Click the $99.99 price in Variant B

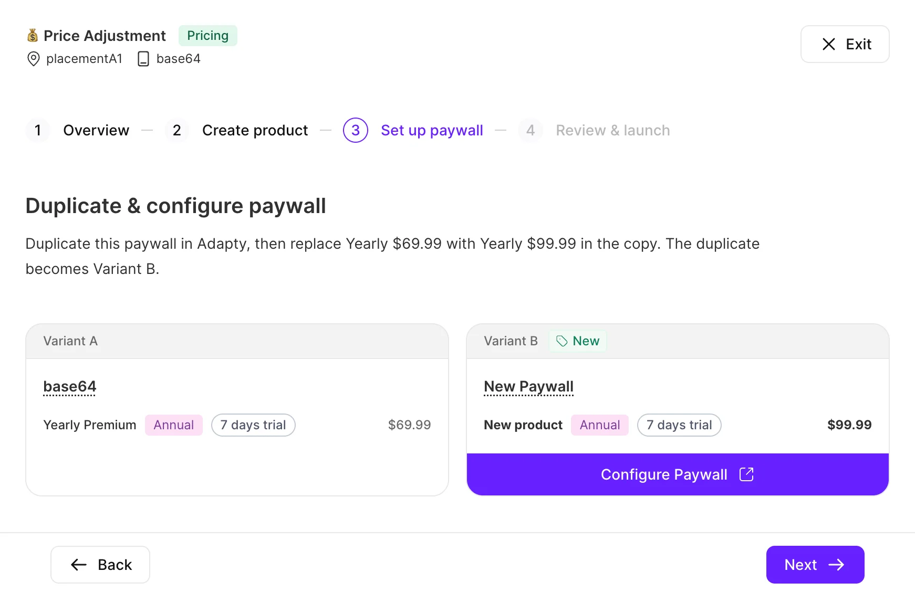[849, 425]
